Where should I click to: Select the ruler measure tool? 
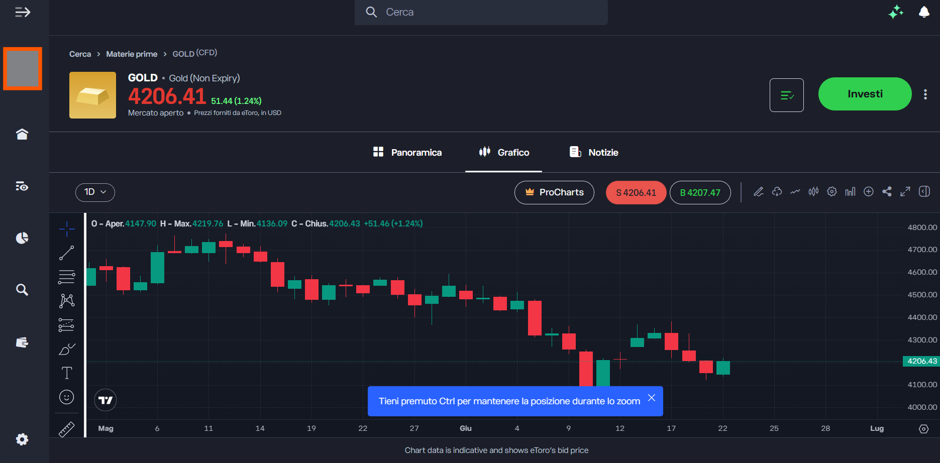tap(67, 429)
